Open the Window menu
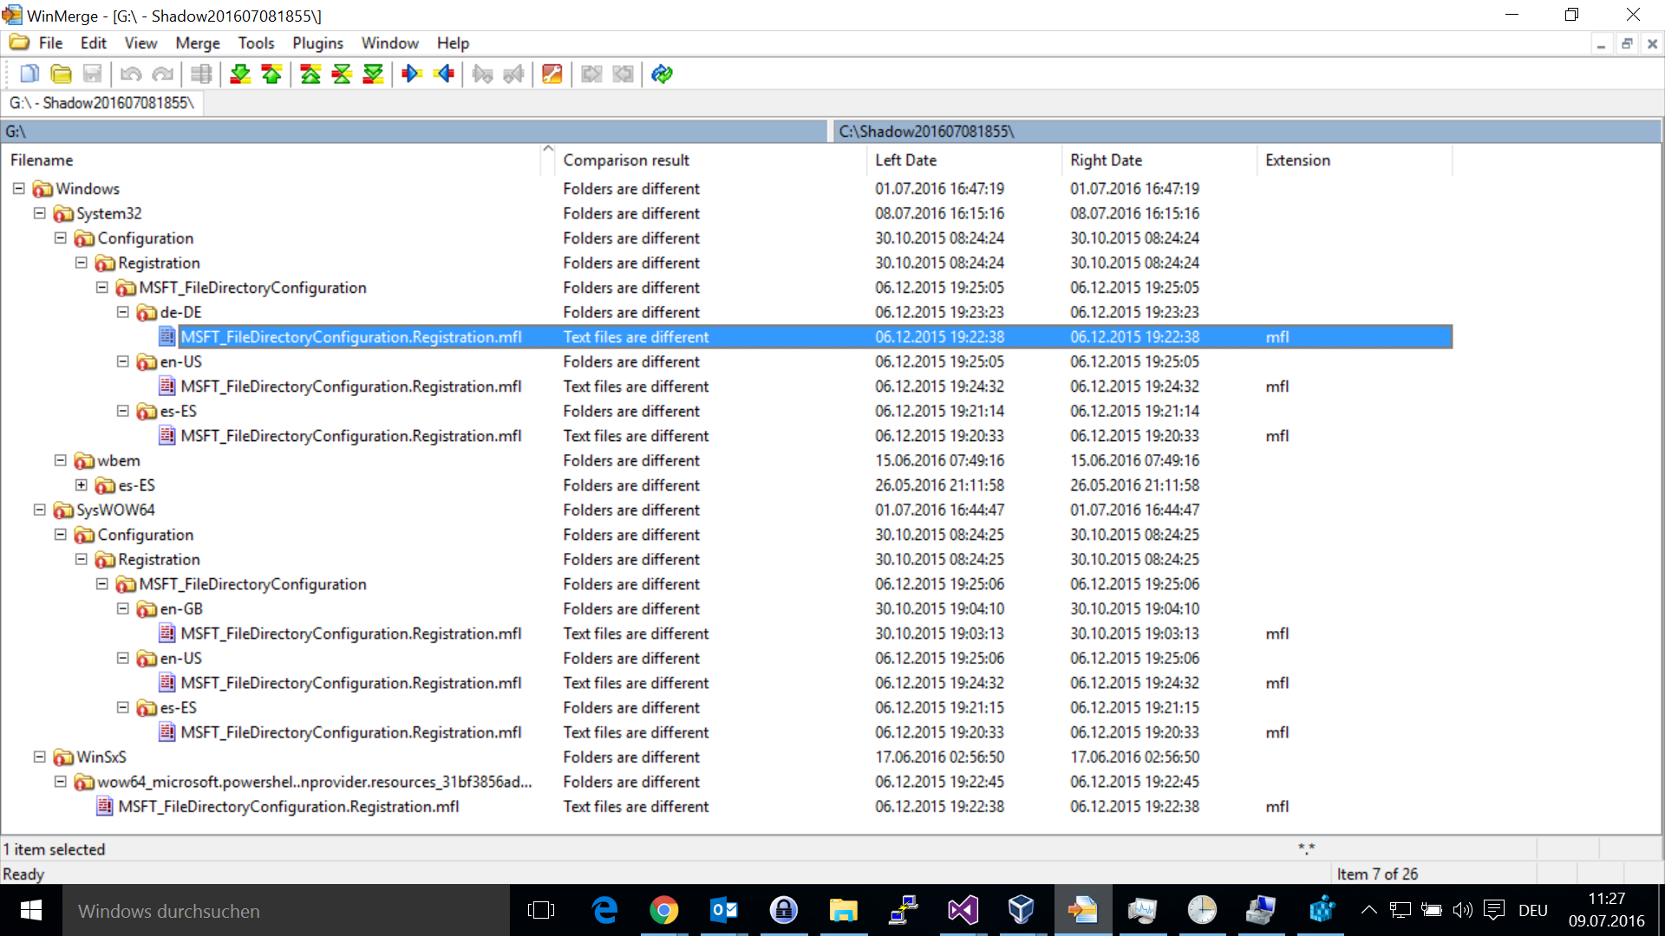The width and height of the screenshot is (1665, 936). (389, 43)
